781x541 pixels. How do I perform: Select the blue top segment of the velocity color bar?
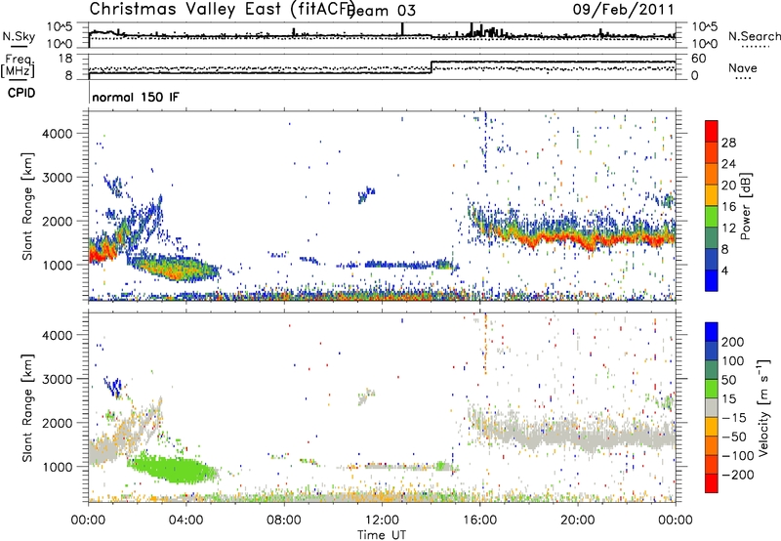(712, 332)
